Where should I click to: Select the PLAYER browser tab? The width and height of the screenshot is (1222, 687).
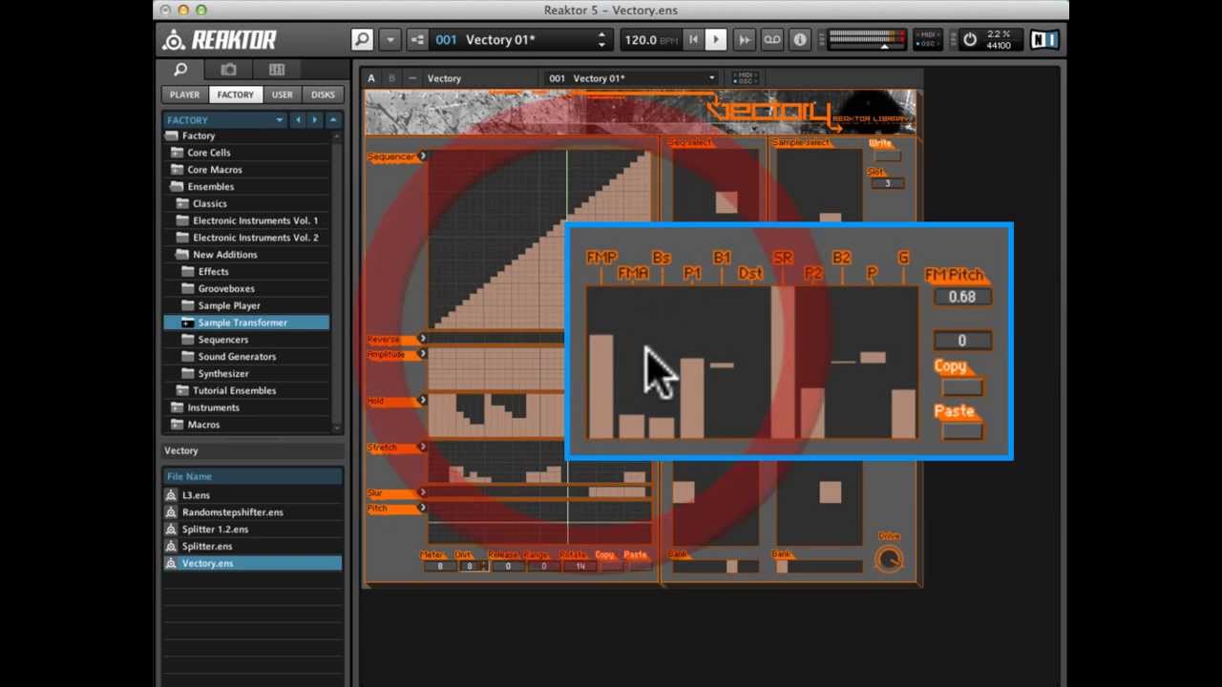point(185,95)
